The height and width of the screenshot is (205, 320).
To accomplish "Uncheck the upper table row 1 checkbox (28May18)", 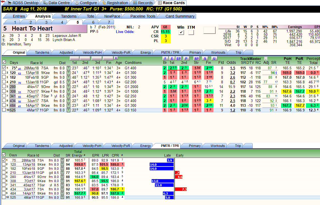I will [4, 68].
